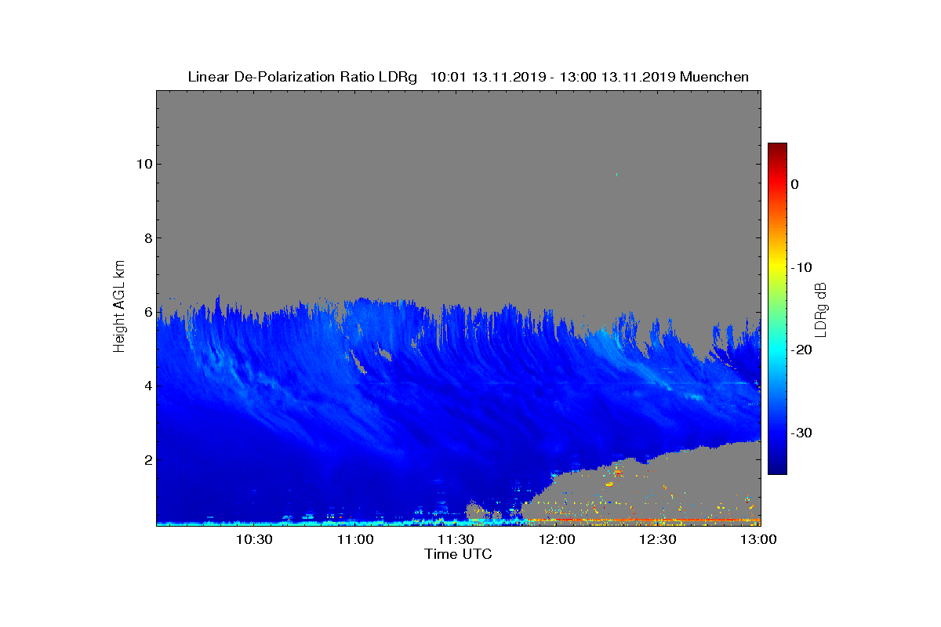Click the 'Muenchen' station name in title
The width and height of the screenshot is (941, 627).
click(714, 77)
